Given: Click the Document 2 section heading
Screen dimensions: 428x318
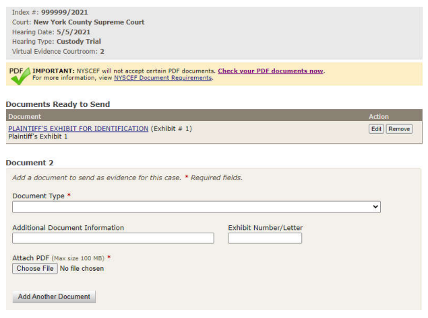Looking at the screenshot, I should pyautogui.click(x=29, y=163).
